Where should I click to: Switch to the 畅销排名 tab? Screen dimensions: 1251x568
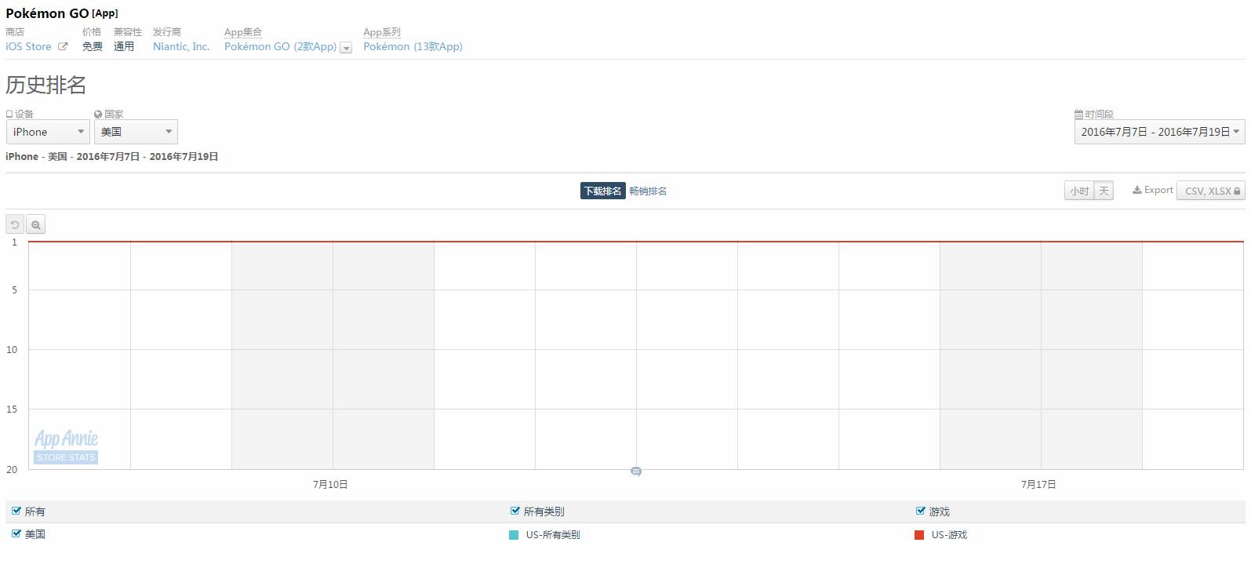(x=648, y=191)
